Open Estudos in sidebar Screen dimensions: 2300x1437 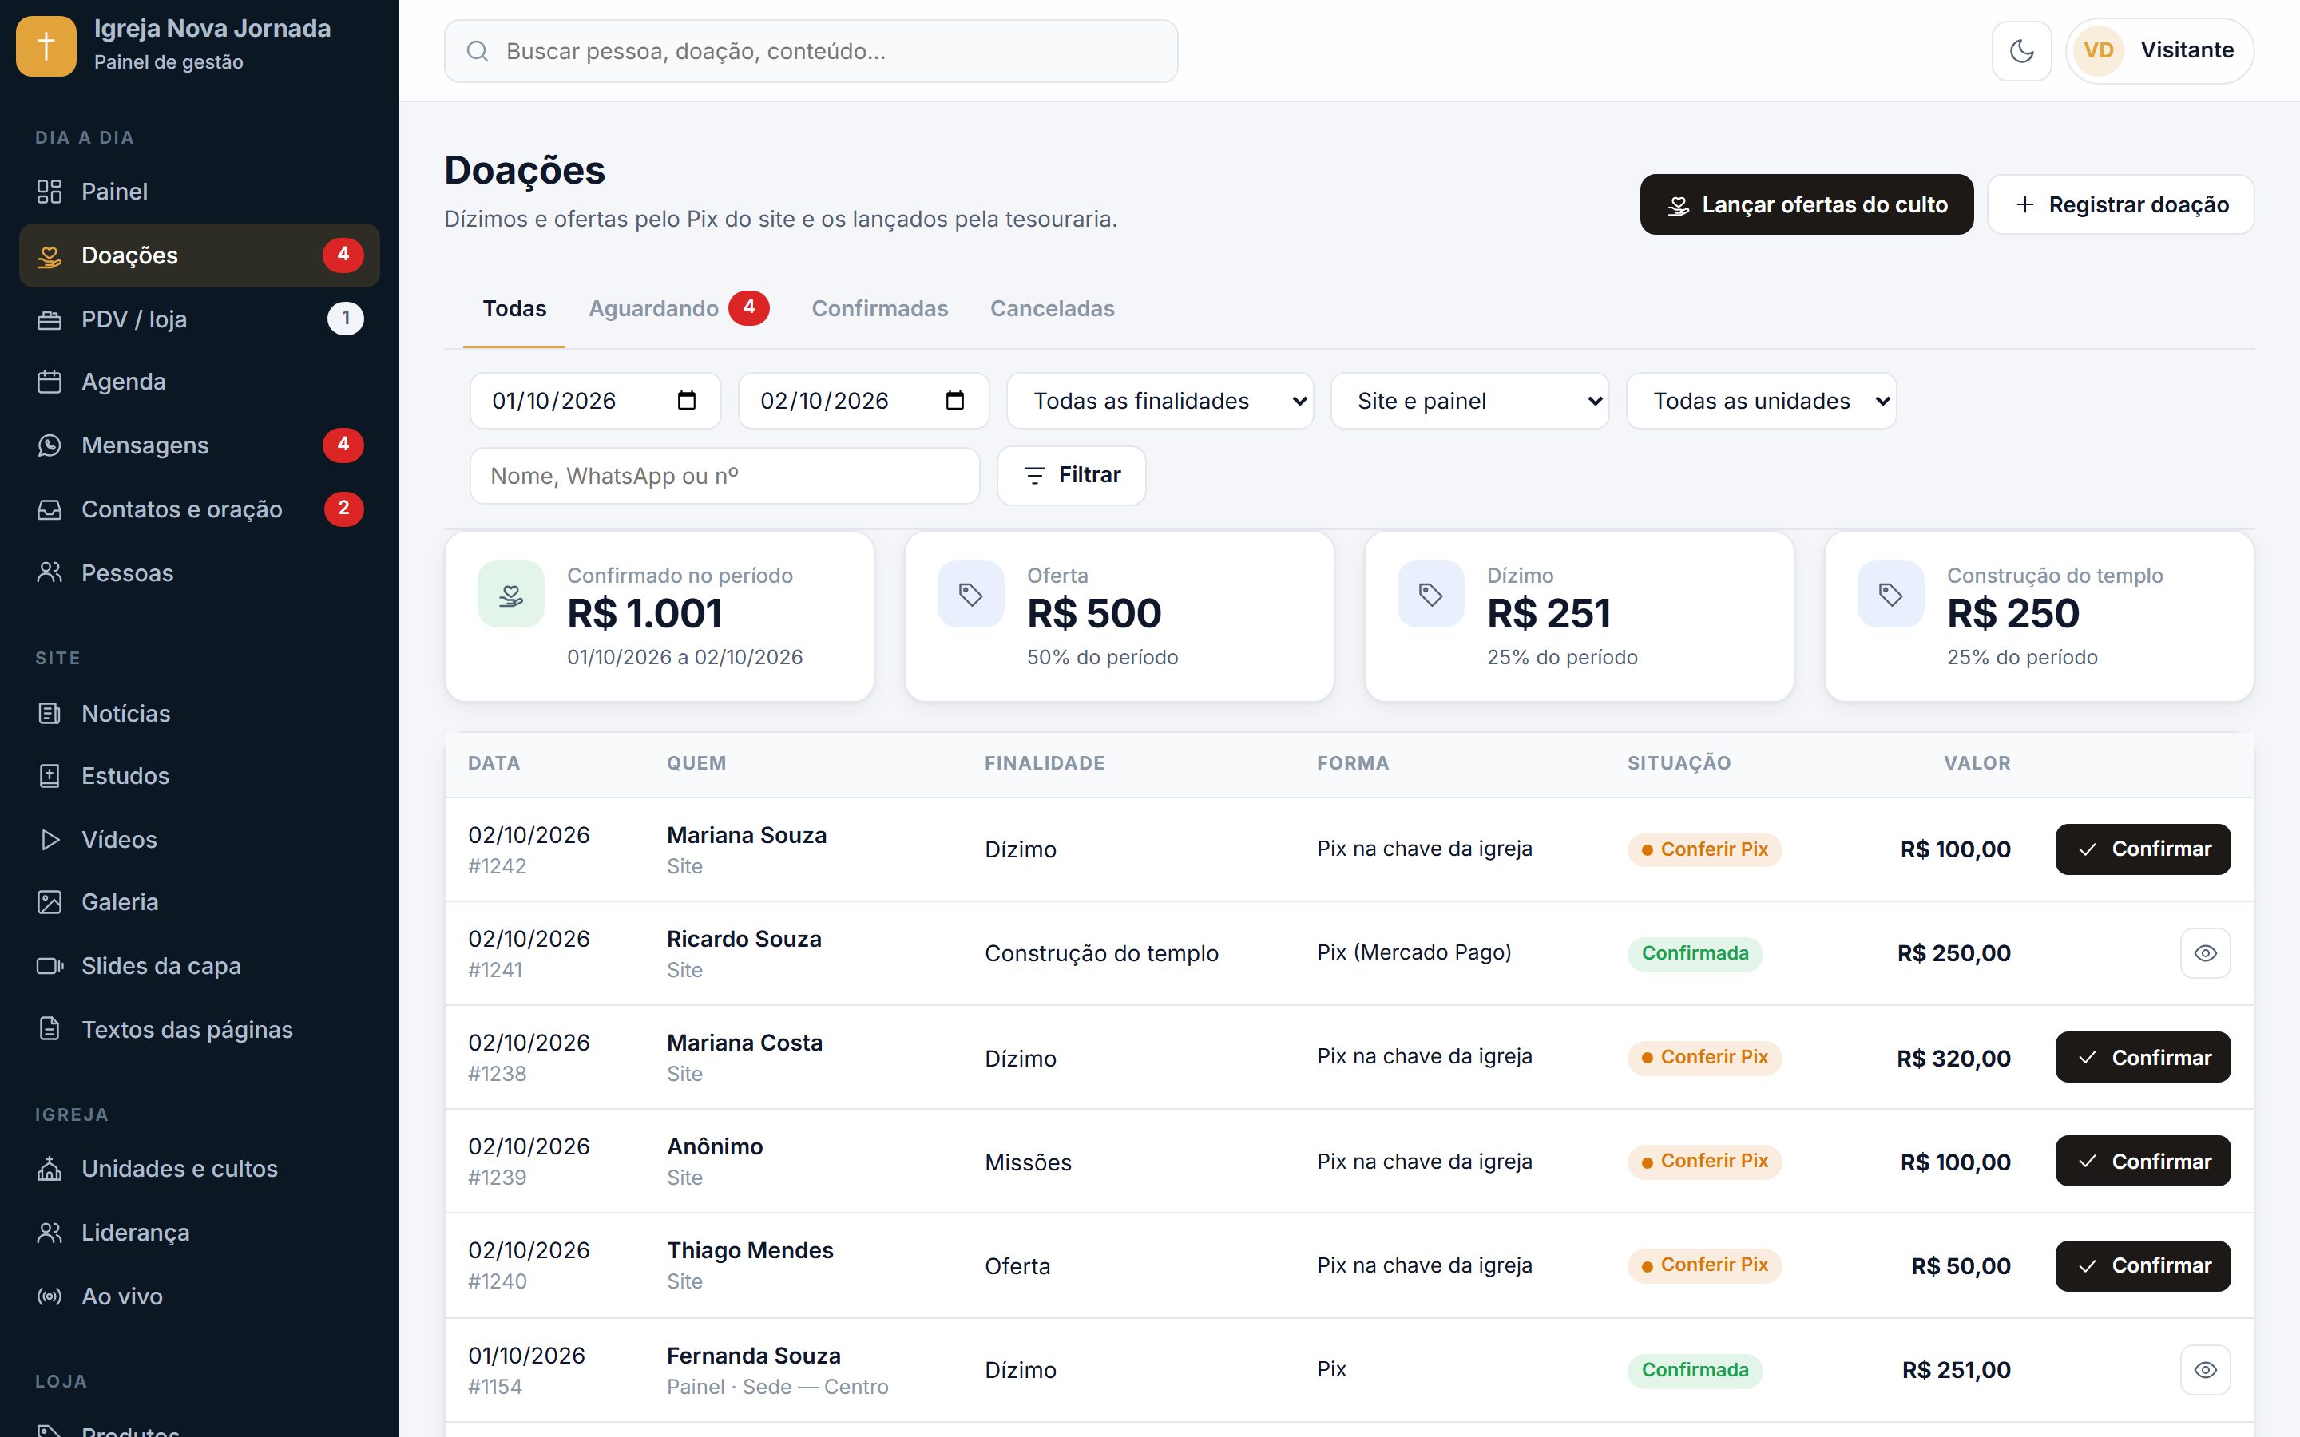(x=200, y=775)
